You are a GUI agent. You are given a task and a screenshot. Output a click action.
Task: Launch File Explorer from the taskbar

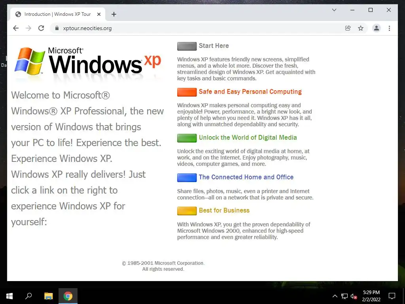point(48,296)
